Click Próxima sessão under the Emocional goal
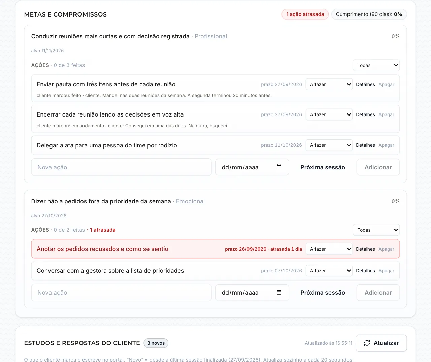 pyautogui.click(x=323, y=293)
